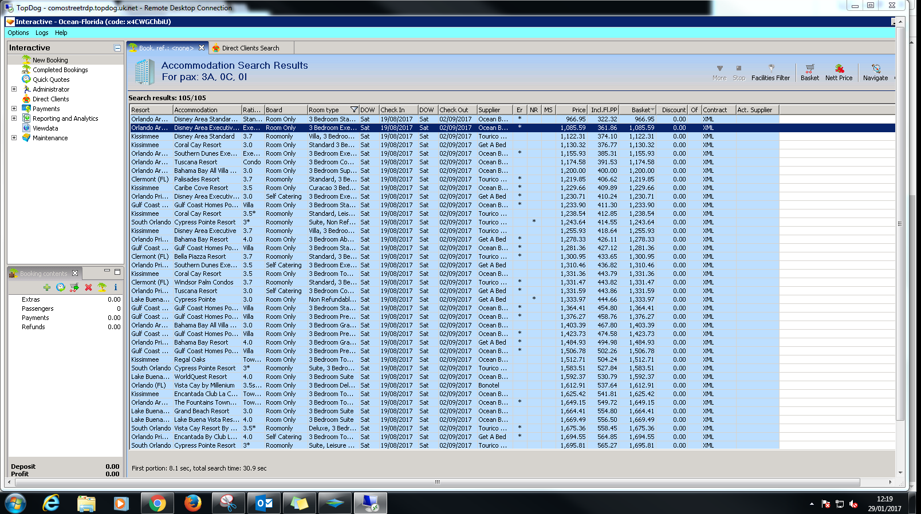This screenshot has width=921, height=514.
Task: Open the Options menu
Action: [x=18, y=33]
